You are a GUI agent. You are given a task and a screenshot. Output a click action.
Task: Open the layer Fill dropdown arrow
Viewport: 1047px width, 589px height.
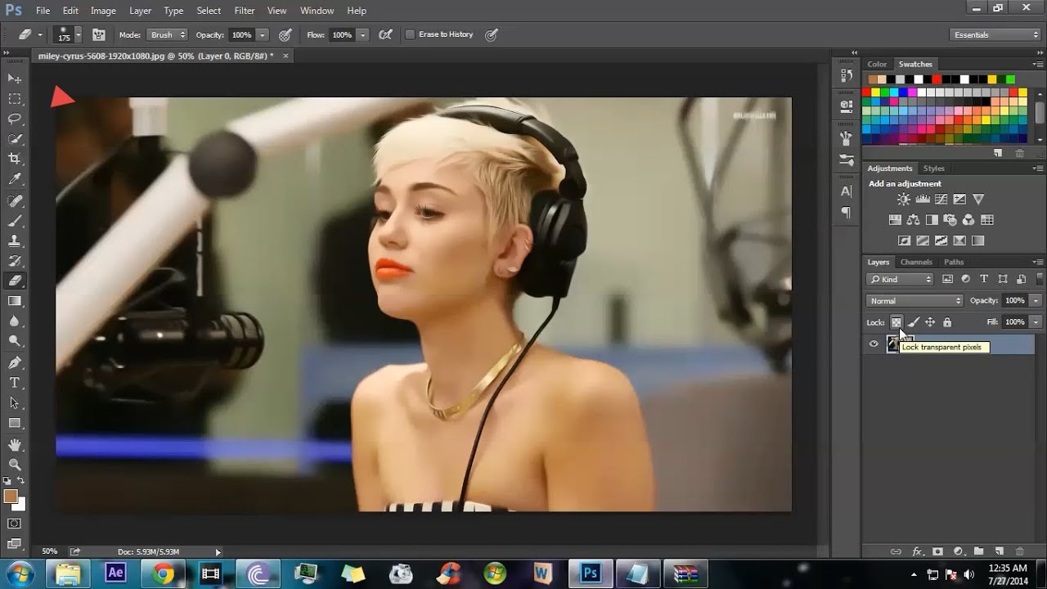[x=1036, y=322]
